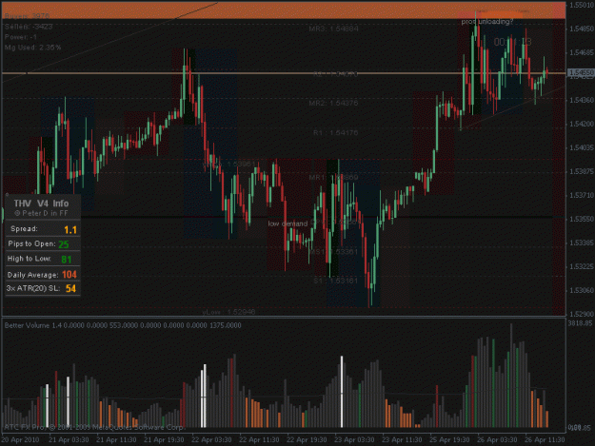Click the 'Power: -1' readout

21,37
